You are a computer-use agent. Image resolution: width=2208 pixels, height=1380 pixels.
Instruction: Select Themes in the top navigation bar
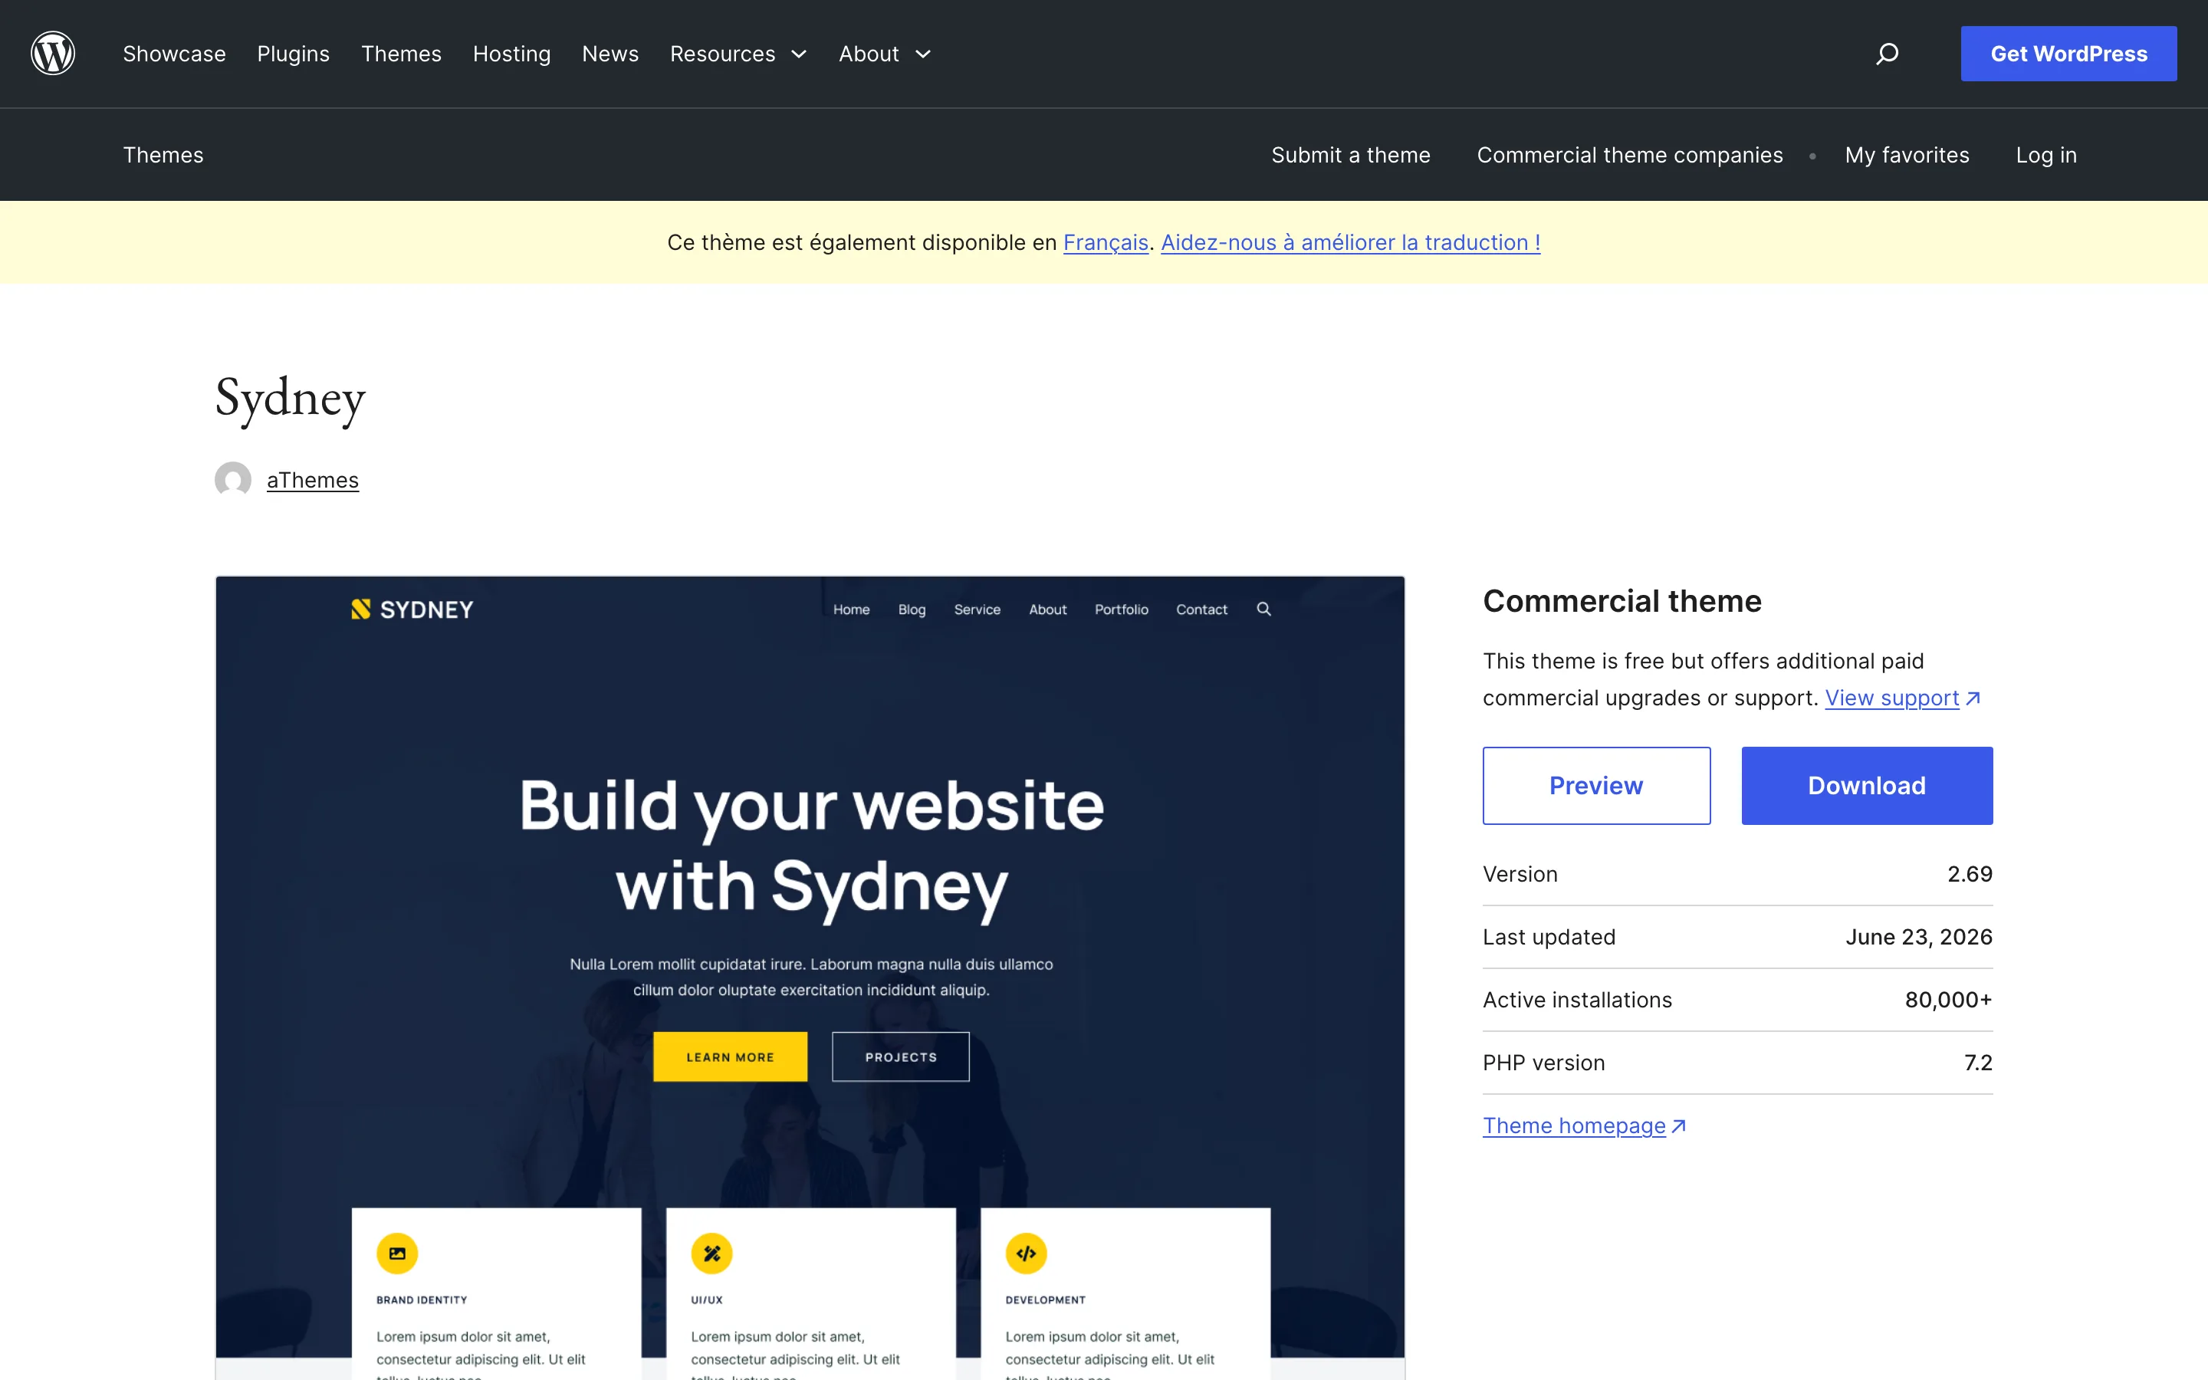(402, 54)
